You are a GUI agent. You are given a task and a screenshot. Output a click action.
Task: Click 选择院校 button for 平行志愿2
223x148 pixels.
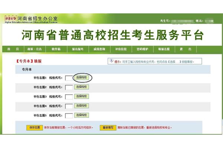(81, 87)
